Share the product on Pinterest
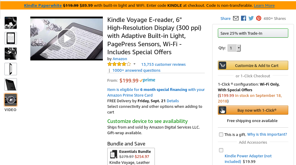 259,18
